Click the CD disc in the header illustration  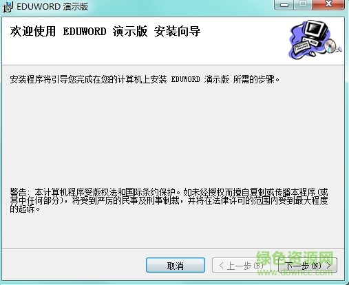330,45
